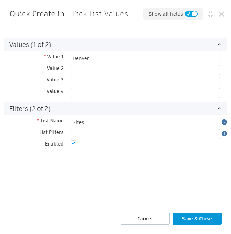The image size is (231, 234).
Task: Click the List Name info icon
Action: tap(225, 122)
